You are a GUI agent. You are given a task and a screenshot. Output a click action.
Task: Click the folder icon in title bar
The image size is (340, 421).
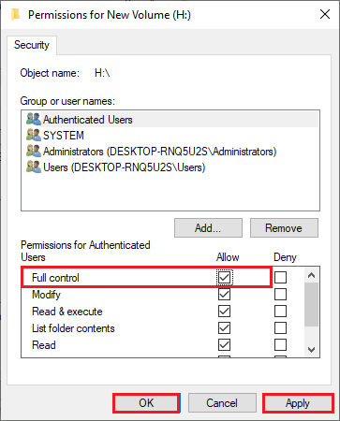(x=15, y=14)
